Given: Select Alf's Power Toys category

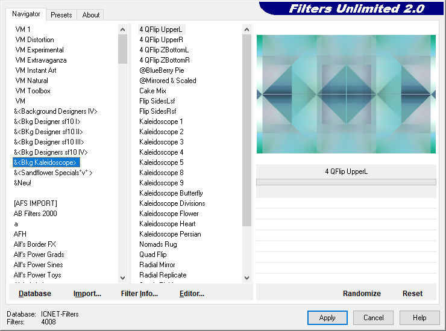Looking at the screenshot, I should (x=37, y=275).
